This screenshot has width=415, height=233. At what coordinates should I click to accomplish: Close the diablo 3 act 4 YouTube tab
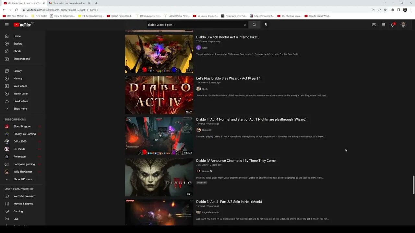pos(44,3)
